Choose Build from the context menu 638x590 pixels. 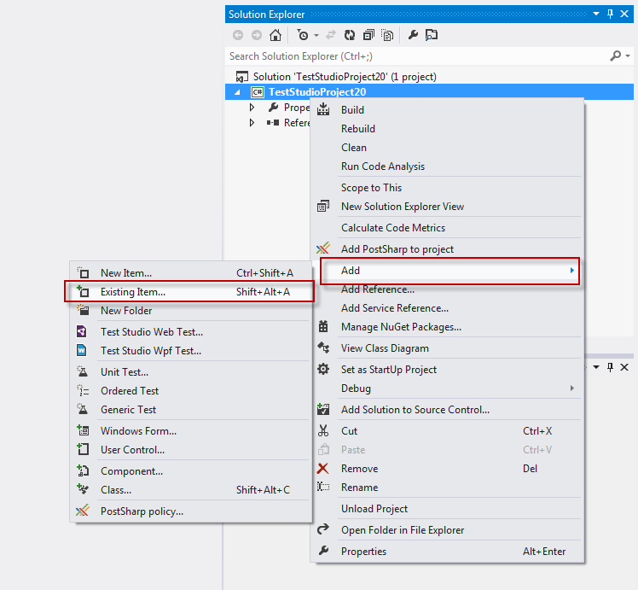click(x=447, y=110)
